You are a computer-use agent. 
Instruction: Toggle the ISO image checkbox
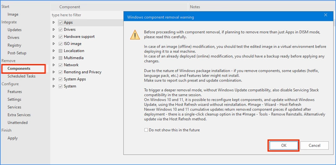point(60,44)
